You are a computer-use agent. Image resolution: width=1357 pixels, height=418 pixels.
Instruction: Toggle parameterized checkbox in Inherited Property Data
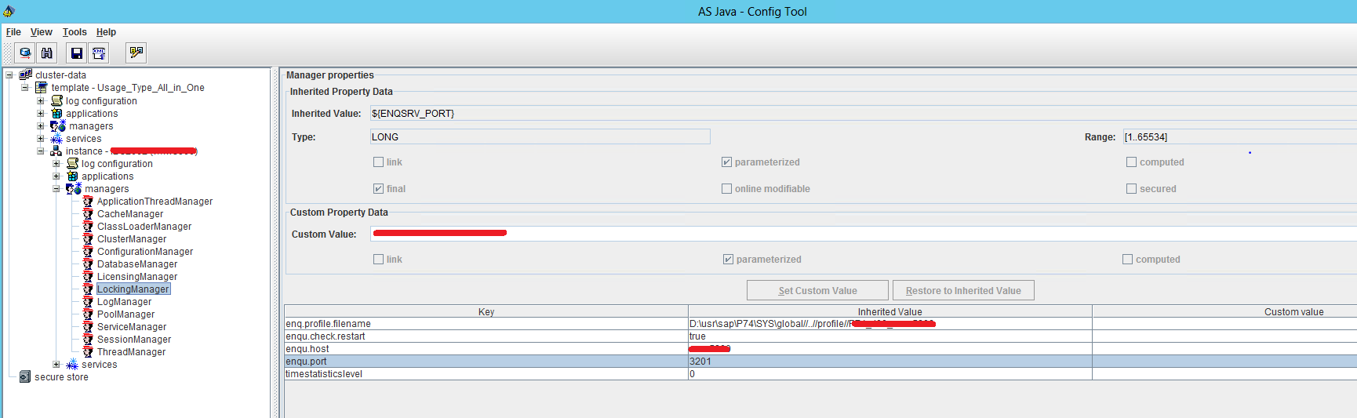(727, 162)
